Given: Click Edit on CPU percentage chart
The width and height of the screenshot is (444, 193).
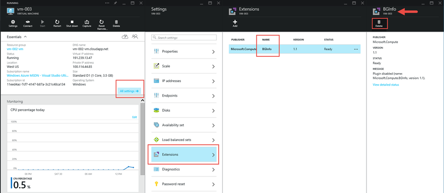Looking at the screenshot, I should click(x=135, y=117).
